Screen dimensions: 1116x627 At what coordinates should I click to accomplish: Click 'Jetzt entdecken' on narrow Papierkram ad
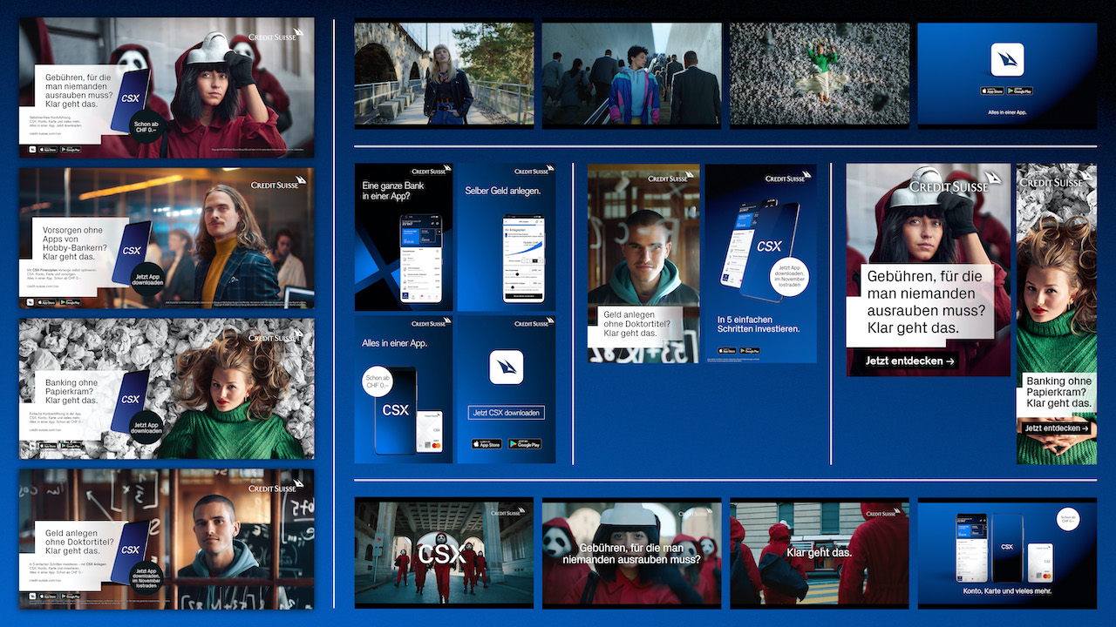click(1057, 428)
